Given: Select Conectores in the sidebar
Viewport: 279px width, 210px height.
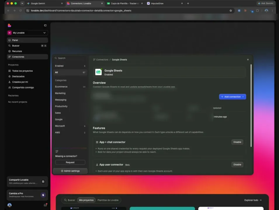Looking at the screenshot, I should (27, 57).
